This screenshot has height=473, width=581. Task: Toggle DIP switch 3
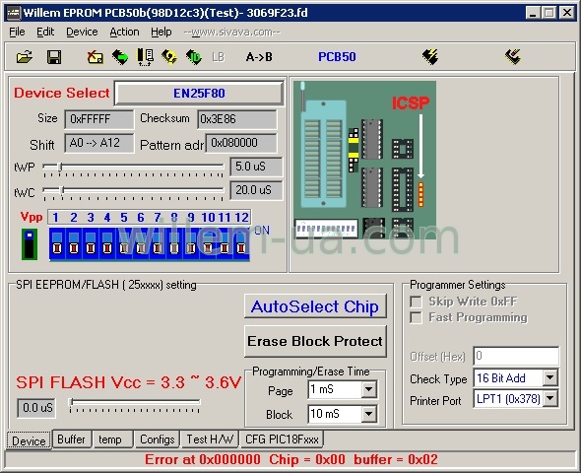tap(91, 243)
